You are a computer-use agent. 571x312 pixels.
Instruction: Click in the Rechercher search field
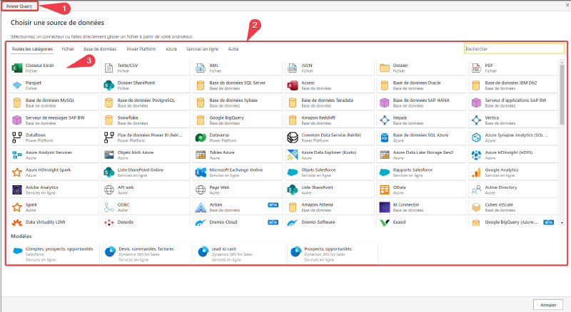point(515,48)
